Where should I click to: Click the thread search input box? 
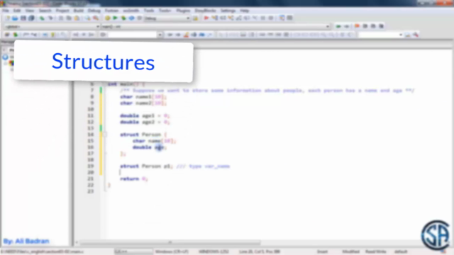pos(378,35)
